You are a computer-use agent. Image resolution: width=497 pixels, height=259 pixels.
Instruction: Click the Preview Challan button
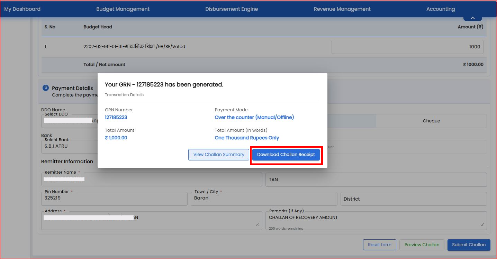(422, 245)
